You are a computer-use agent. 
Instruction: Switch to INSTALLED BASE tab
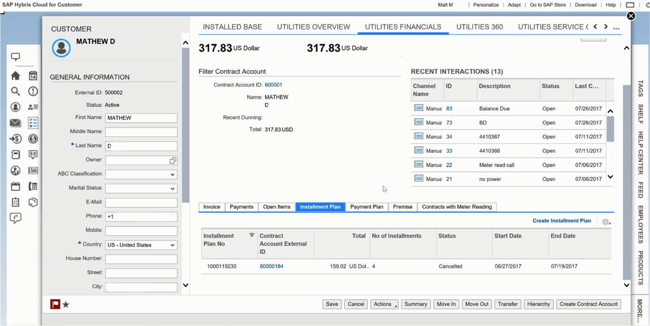[x=232, y=27]
